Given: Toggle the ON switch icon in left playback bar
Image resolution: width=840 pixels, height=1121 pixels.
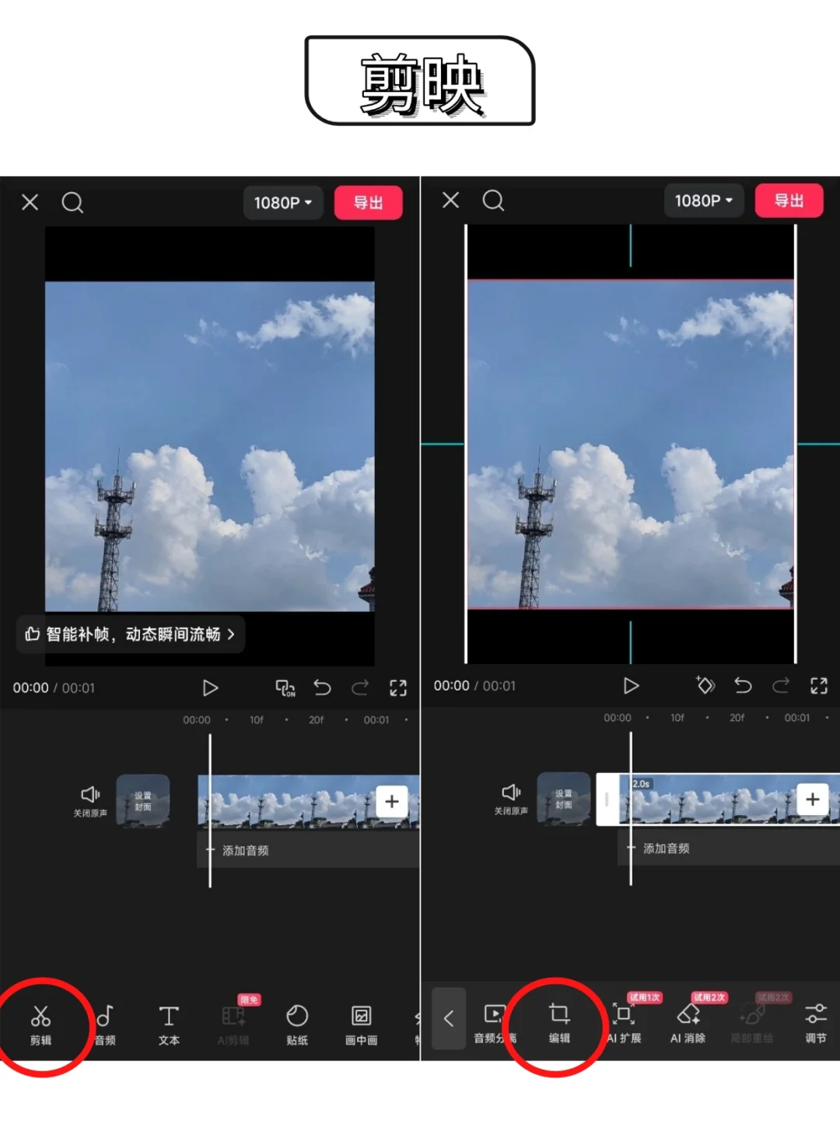Looking at the screenshot, I should click(285, 687).
